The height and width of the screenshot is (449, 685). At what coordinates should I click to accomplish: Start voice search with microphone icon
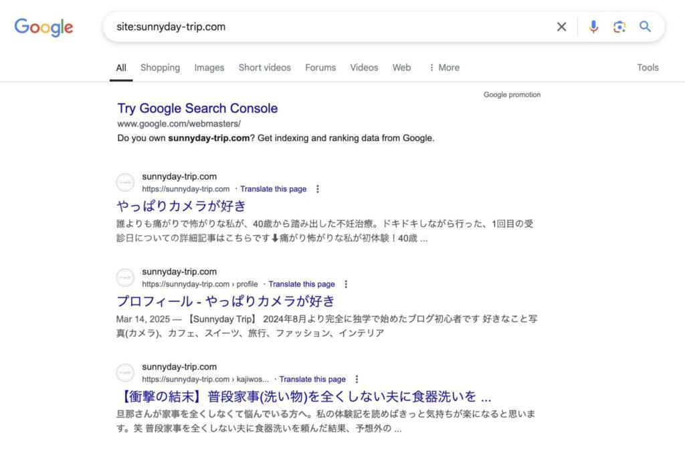click(593, 27)
